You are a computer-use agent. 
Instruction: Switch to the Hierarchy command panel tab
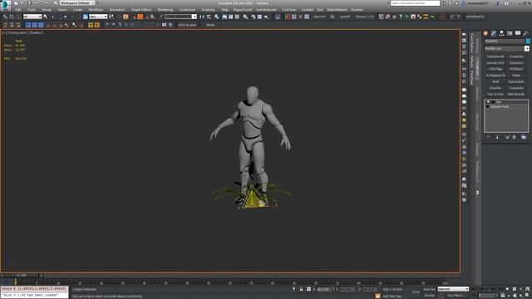(x=501, y=33)
